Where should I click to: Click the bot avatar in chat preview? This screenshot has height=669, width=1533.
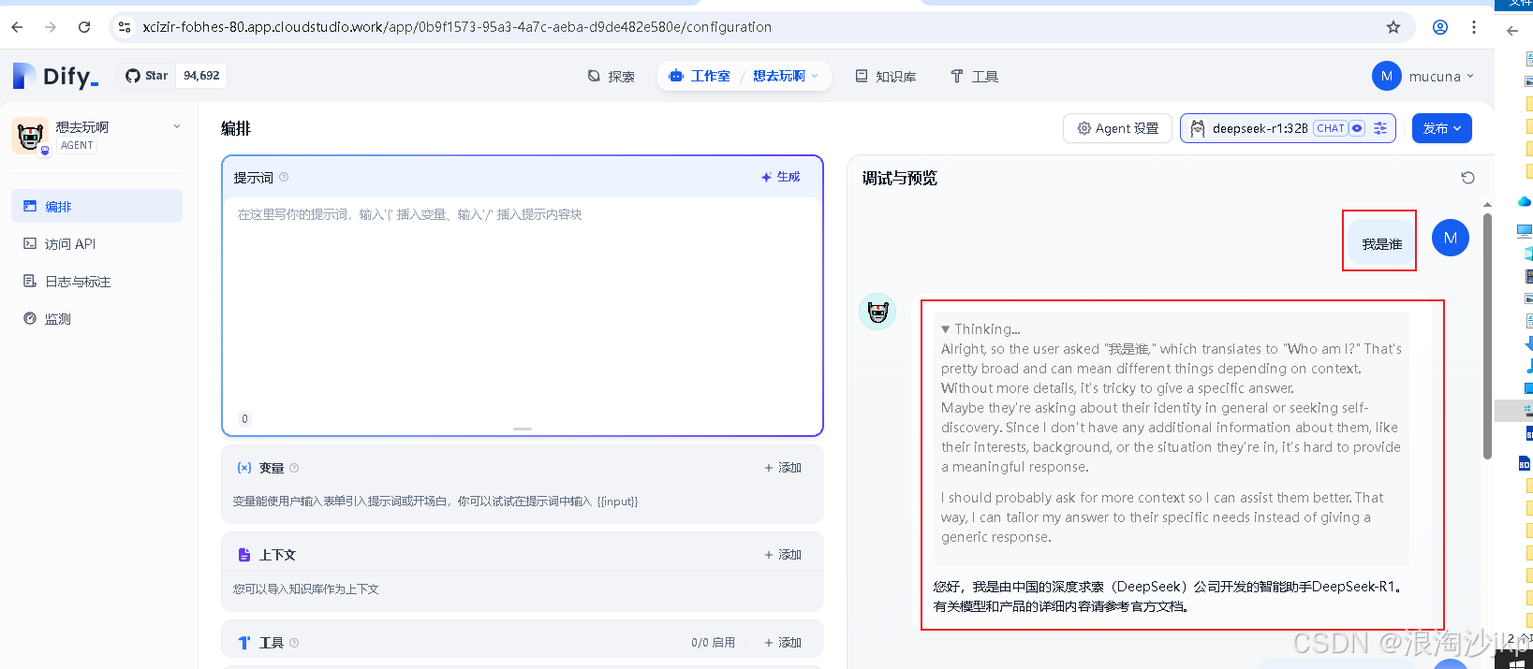(877, 312)
